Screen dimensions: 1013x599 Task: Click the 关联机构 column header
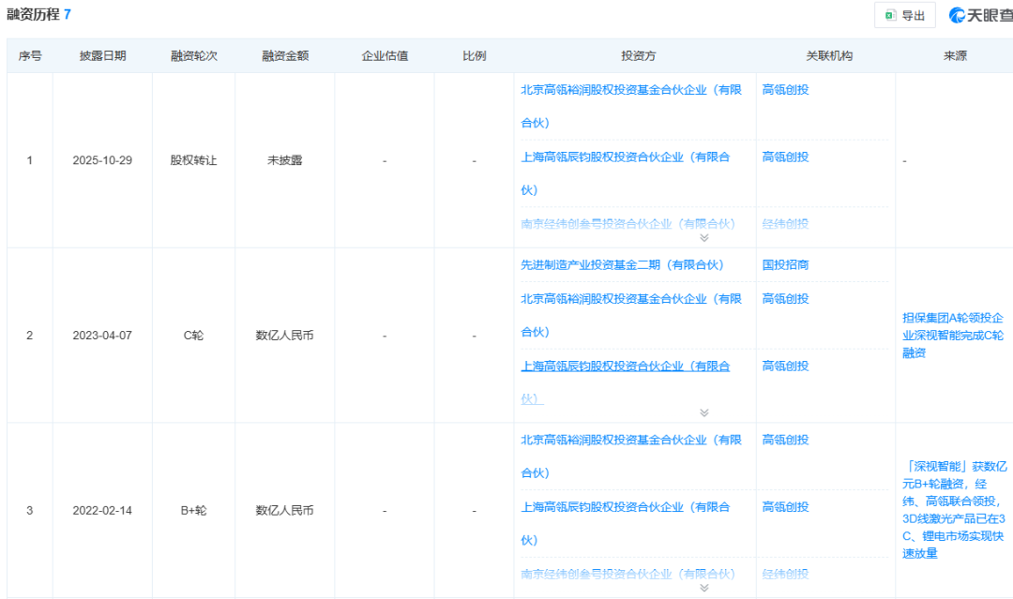pyautogui.click(x=829, y=56)
